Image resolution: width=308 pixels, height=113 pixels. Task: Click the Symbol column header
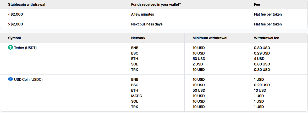(14, 38)
